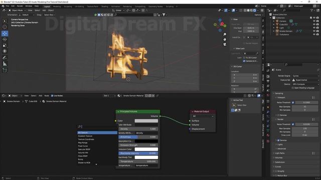Click the Clip Start value field

coord(251,28)
